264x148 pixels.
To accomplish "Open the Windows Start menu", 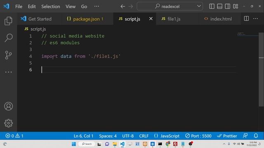I will [74, 144].
